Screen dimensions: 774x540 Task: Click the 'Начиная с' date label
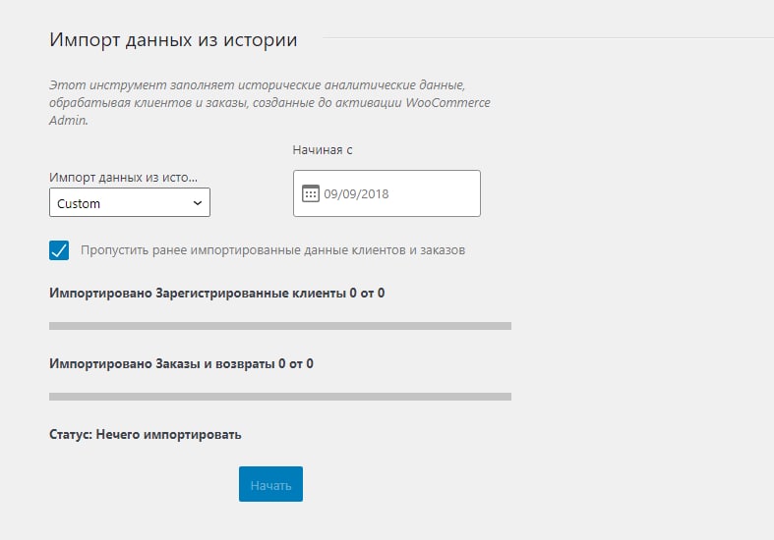tap(322, 150)
